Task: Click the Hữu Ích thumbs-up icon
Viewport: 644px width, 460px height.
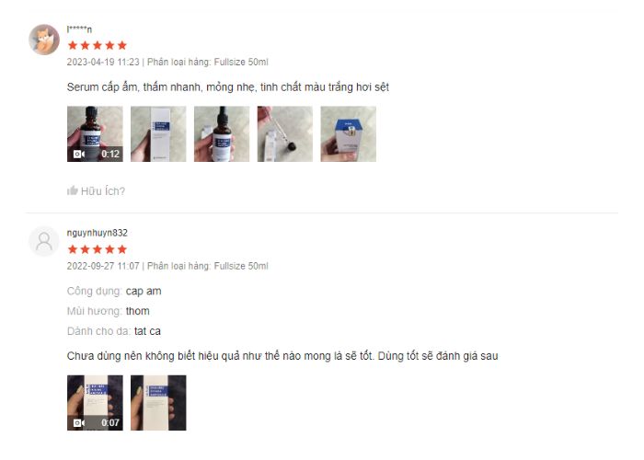Action: tap(73, 190)
